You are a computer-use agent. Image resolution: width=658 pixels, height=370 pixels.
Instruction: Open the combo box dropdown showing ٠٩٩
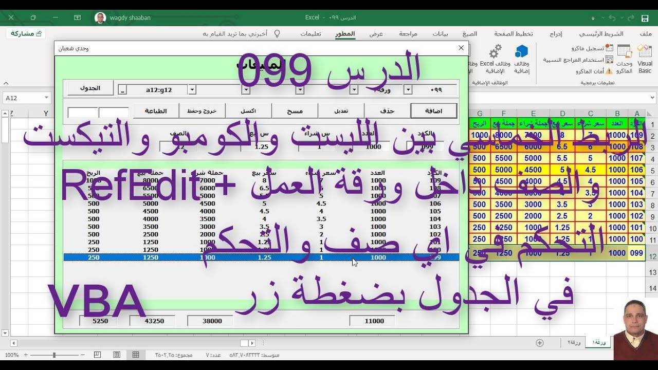click(408, 90)
